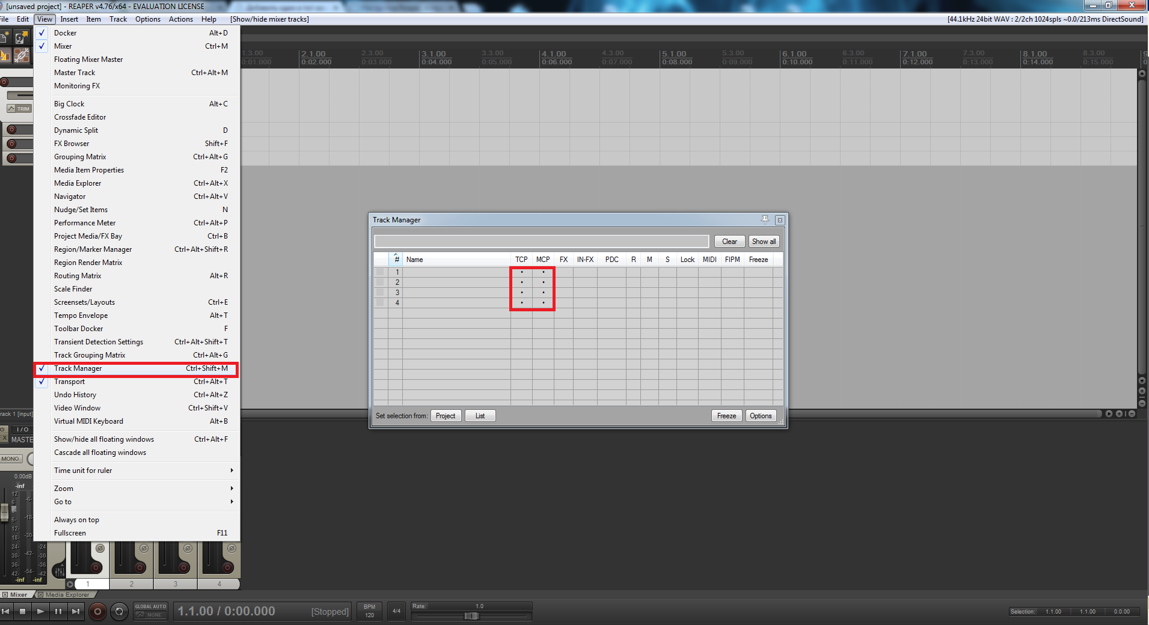Invert phase on mixer track 4
Image resolution: width=1149 pixels, height=625 pixels.
231,548
